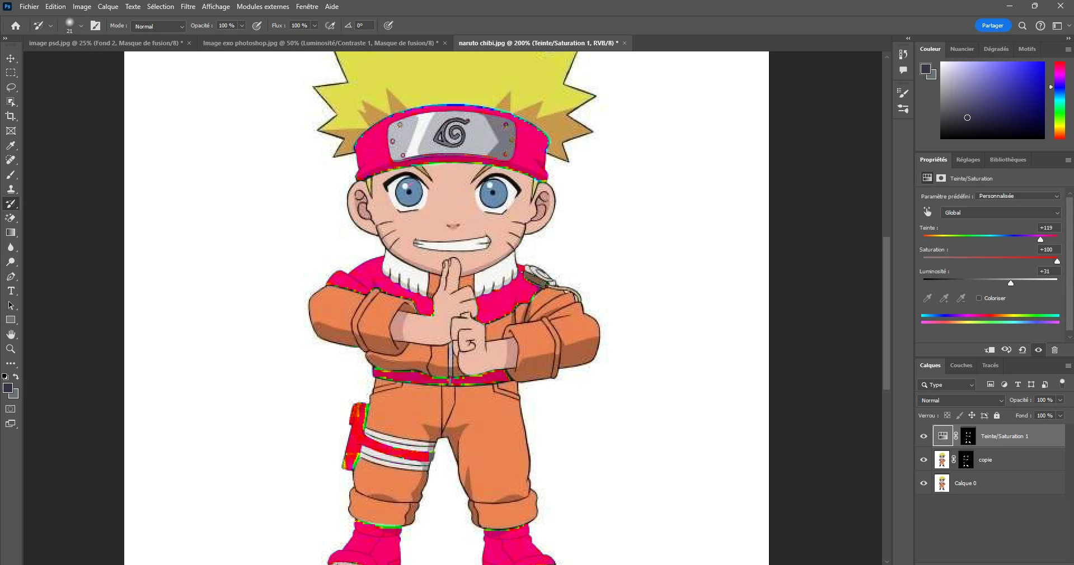Select the Spot Healing Brush tool
The height and width of the screenshot is (565, 1074).
tap(11, 160)
